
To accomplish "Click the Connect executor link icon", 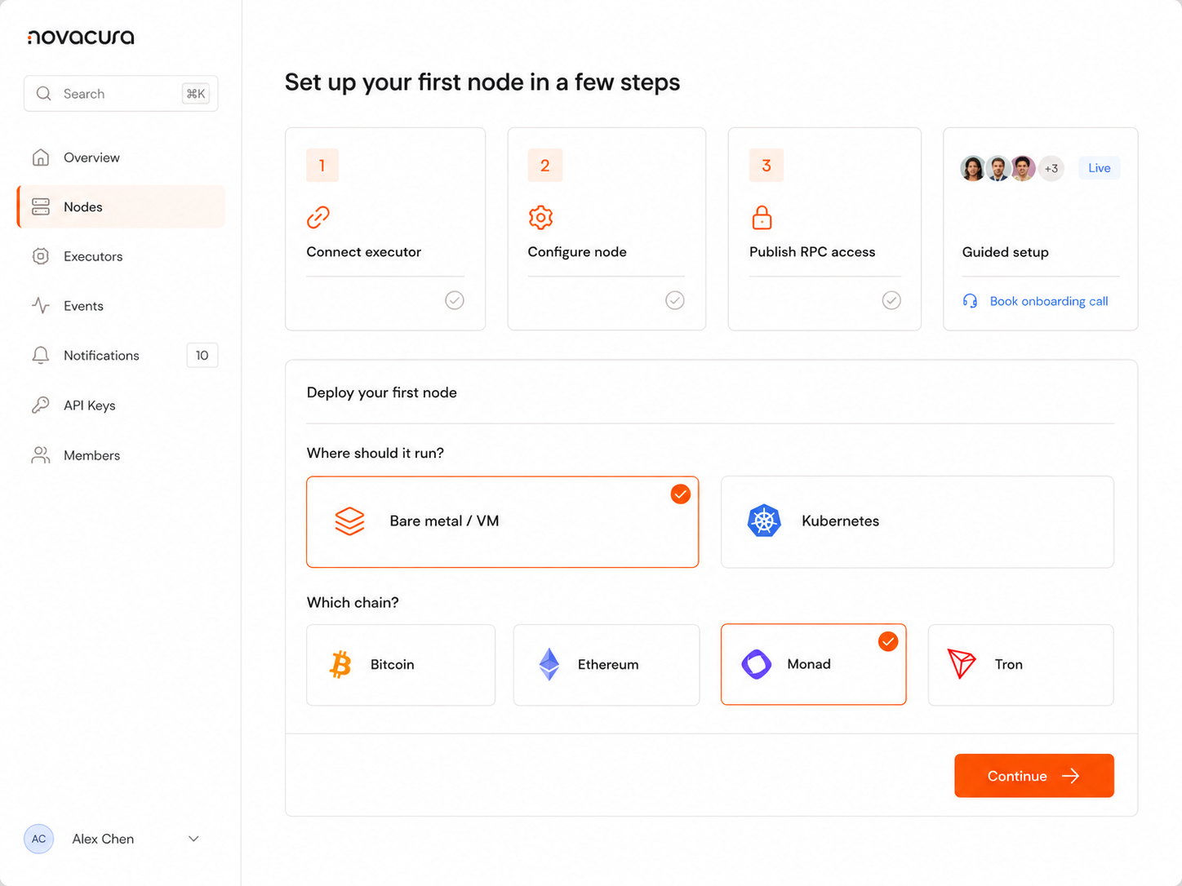I will point(318,217).
